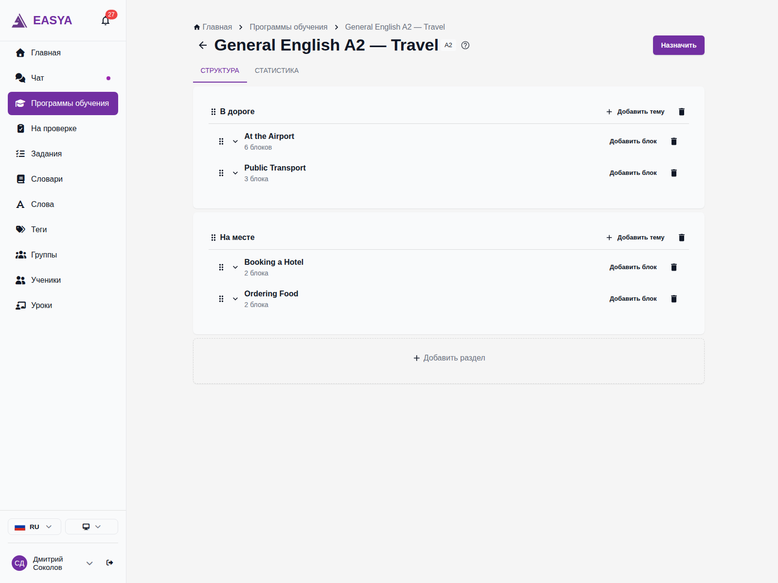Click the Назначить button
778x583 pixels.
pyautogui.click(x=678, y=45)
